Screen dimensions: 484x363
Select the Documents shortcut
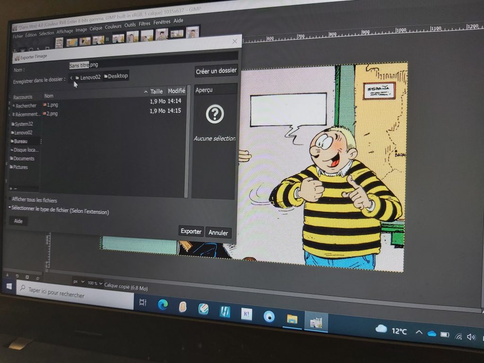click(23, 158)
